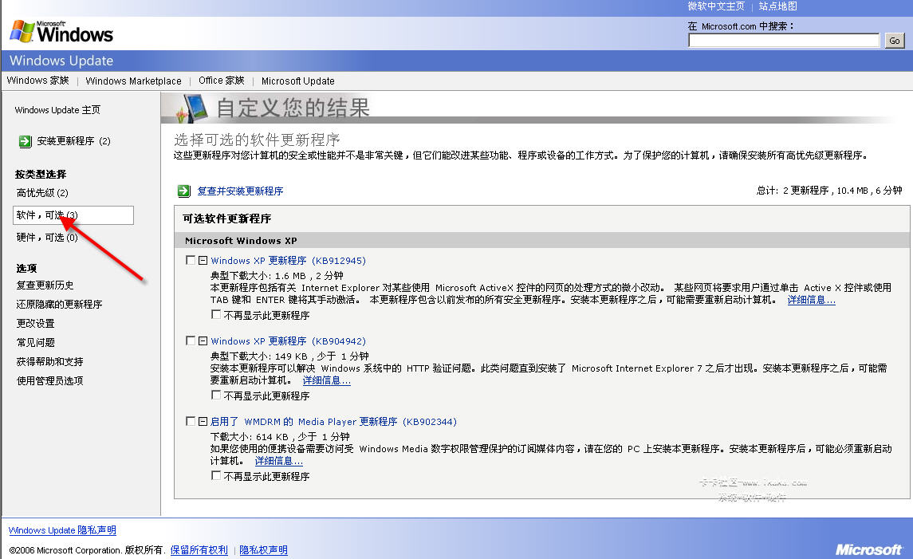Select the KB904942 update checkbox
Screen dimensions: 913x559
190,341
